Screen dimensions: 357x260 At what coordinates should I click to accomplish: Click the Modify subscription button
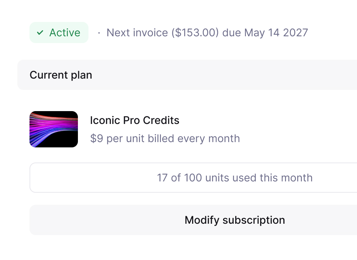(x=193, y=220)
